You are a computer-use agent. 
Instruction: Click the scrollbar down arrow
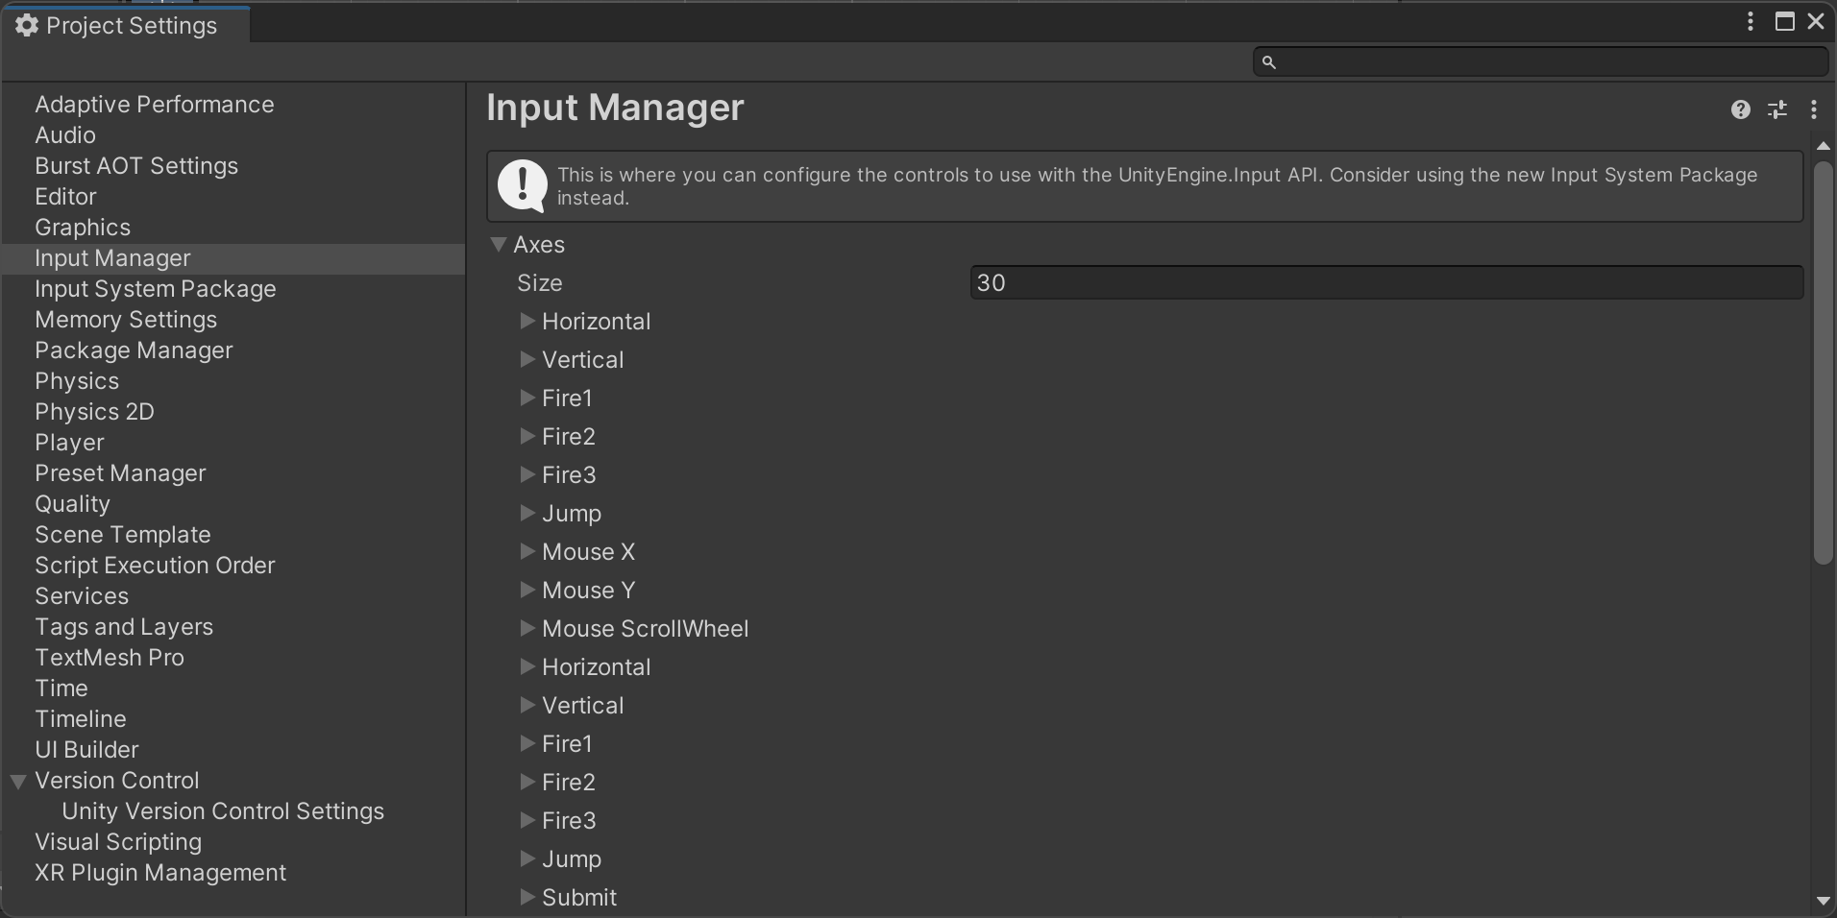tap(1823, 901)
